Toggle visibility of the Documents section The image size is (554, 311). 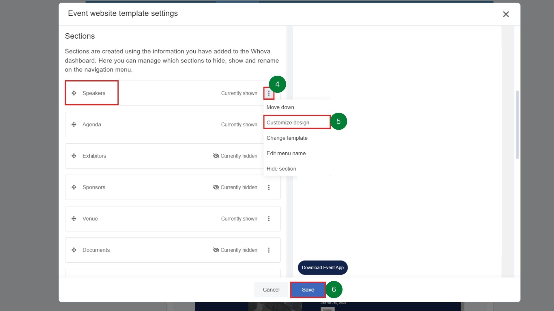[216, 250]
